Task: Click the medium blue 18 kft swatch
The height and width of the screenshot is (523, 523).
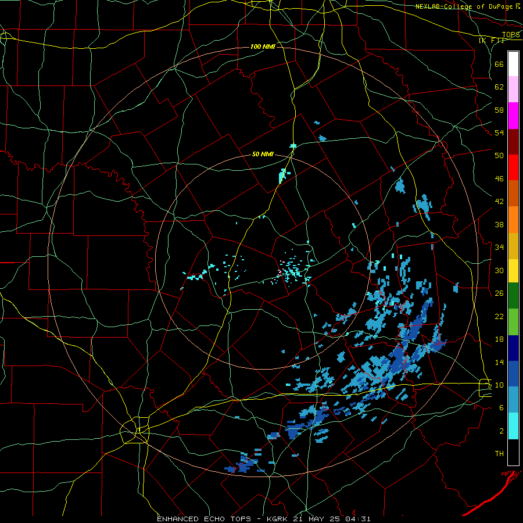Action: click(x=513, y=374)
